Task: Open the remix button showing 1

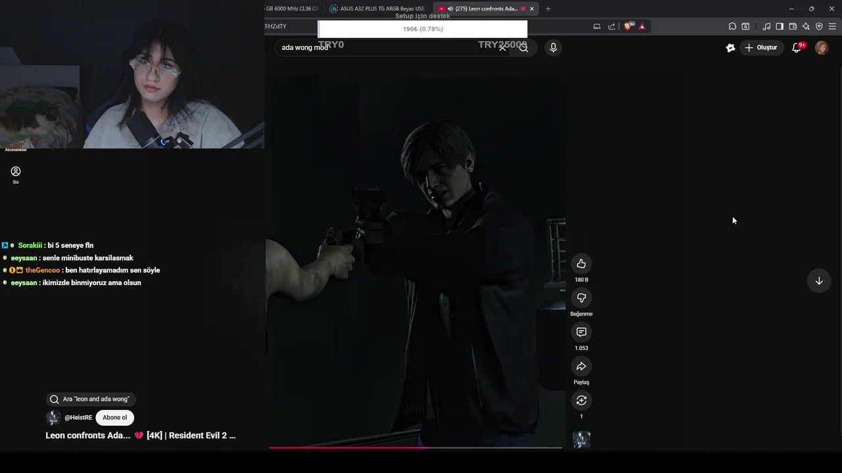Action: click(581, 400)
